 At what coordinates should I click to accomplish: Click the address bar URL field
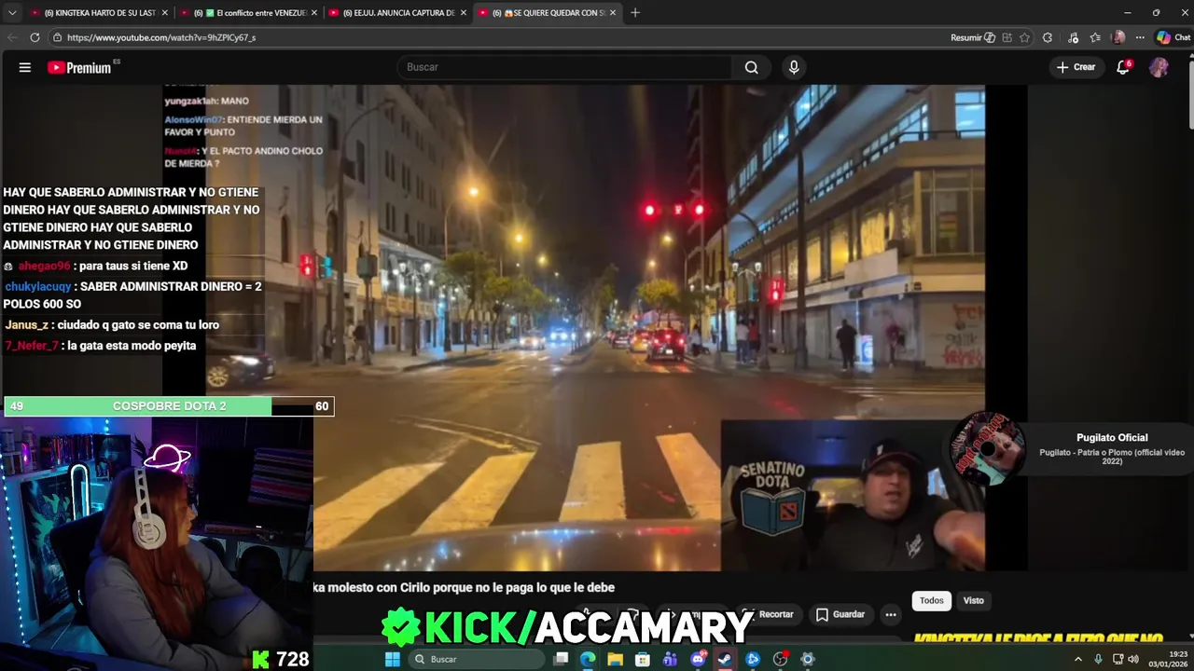pos(494,37)
